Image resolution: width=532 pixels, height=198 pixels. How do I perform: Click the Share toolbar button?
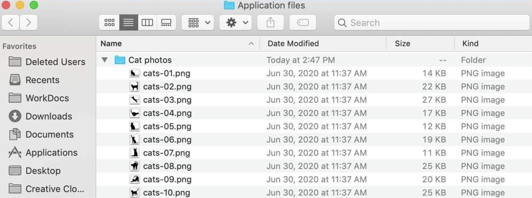(x=270, y=23)
